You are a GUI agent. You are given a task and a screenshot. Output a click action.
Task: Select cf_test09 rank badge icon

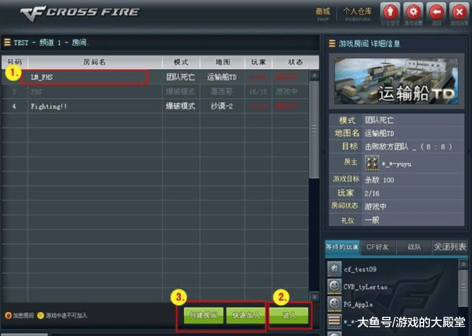(334, 268)
